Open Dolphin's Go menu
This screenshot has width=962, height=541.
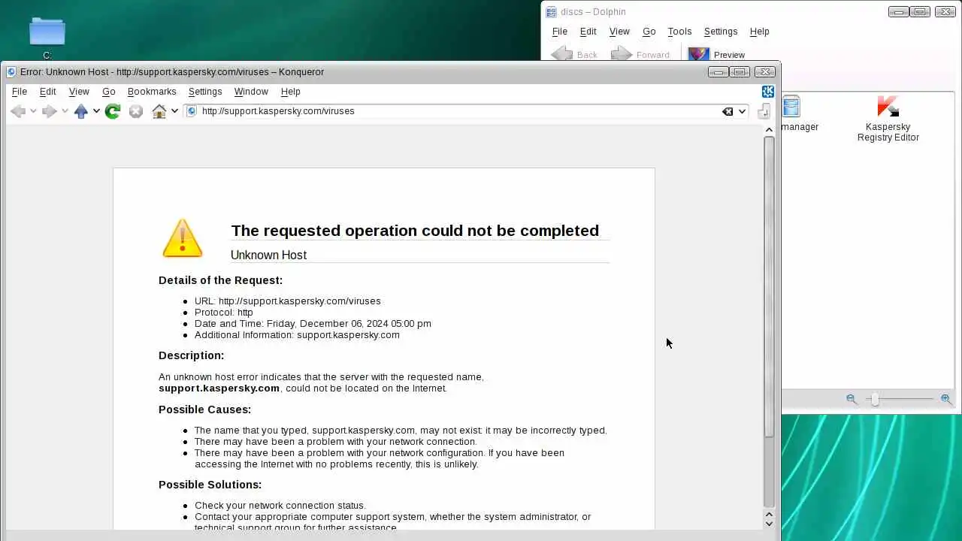[649, 32]
